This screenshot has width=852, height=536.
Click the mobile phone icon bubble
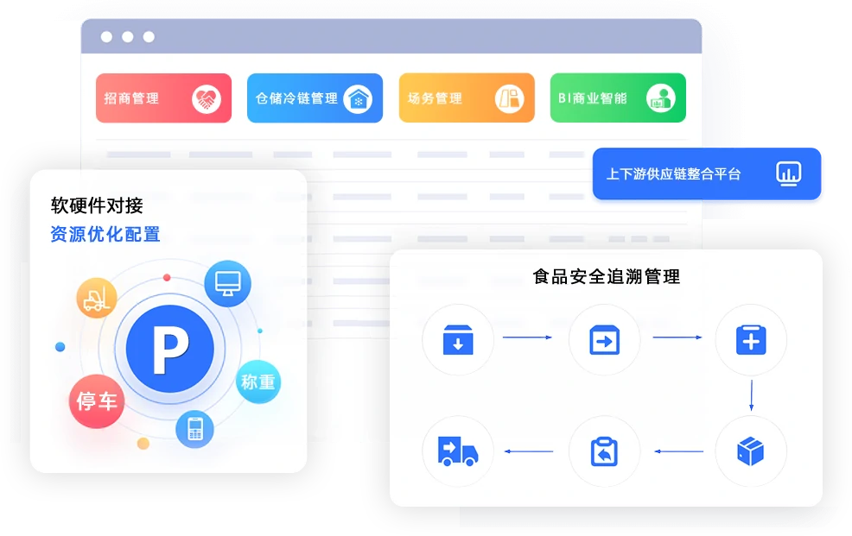point(194,428)
